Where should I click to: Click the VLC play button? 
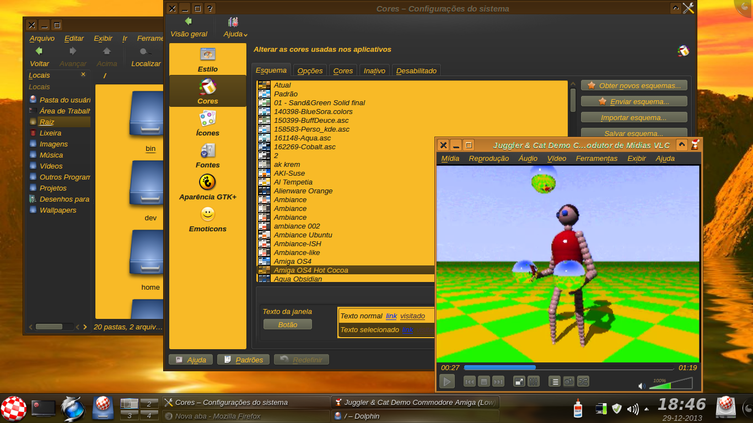[447, 381]
